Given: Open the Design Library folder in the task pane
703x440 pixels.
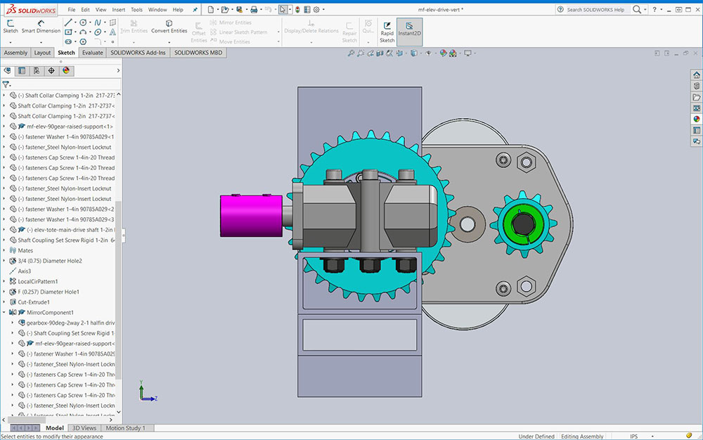Looking at the screenshot, I should tap(697, 86).
